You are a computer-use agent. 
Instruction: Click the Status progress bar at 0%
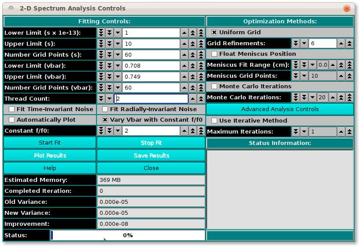click(x=128, y=235)
